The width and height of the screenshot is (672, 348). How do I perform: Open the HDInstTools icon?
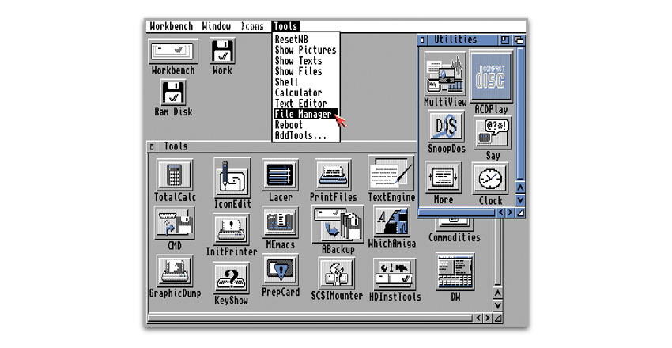[x=395, y=274]
